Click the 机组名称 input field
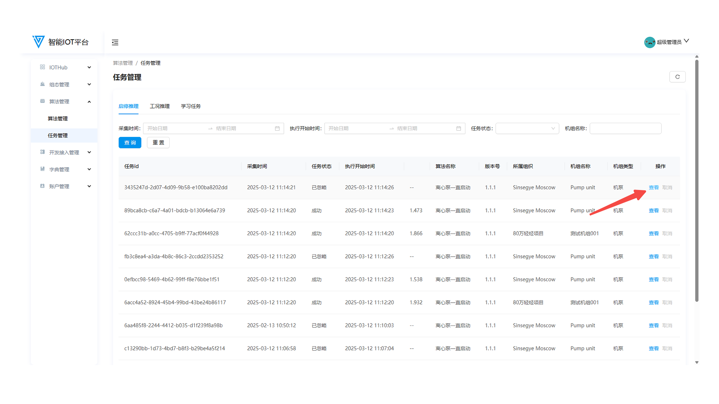Viewport: 719px width, 404px height. (625, 128)
